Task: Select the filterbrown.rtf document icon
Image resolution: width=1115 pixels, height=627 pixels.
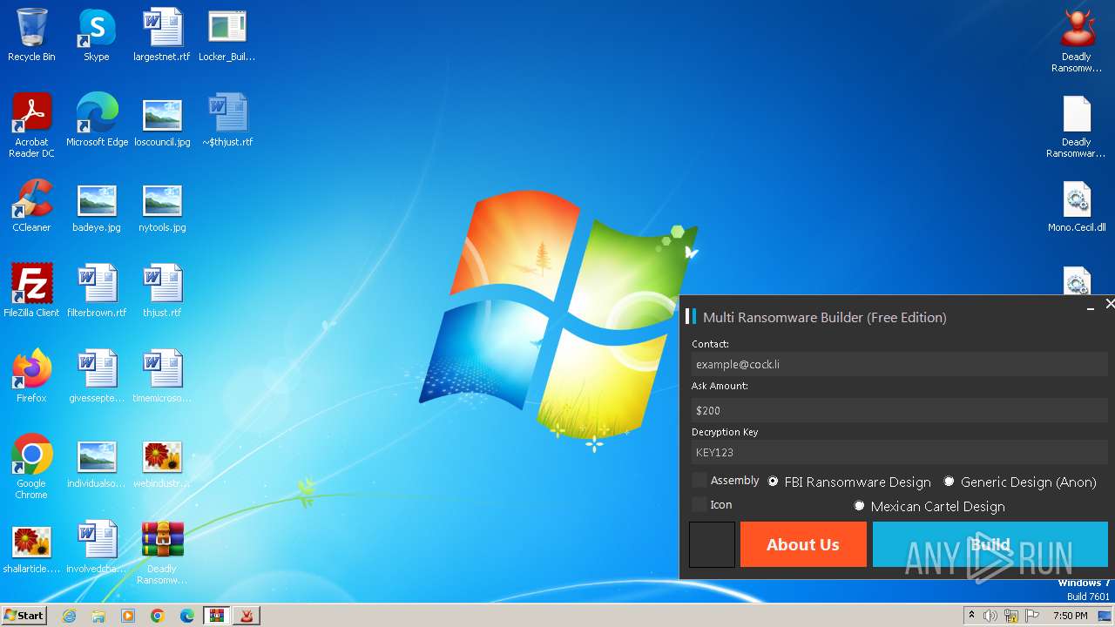Action: point(97,292)
